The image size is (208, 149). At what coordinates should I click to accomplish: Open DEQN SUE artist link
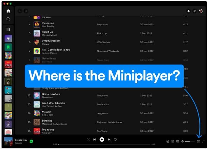(47, 115)
